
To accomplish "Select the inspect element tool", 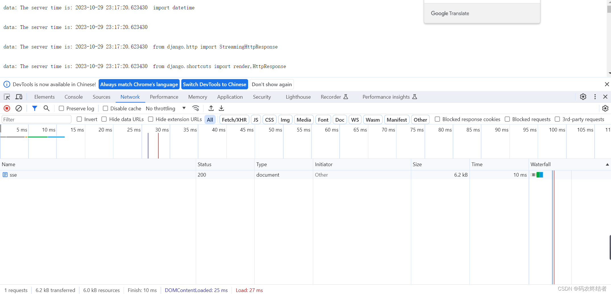I will 7,97.
